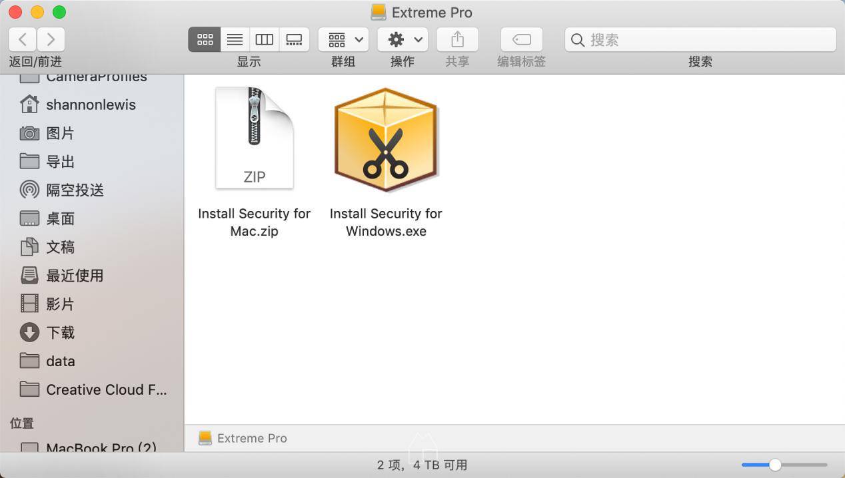Switch to gallery view
Image resolution: width=845 pixels, height=478 pixels.
click(294, 39)
